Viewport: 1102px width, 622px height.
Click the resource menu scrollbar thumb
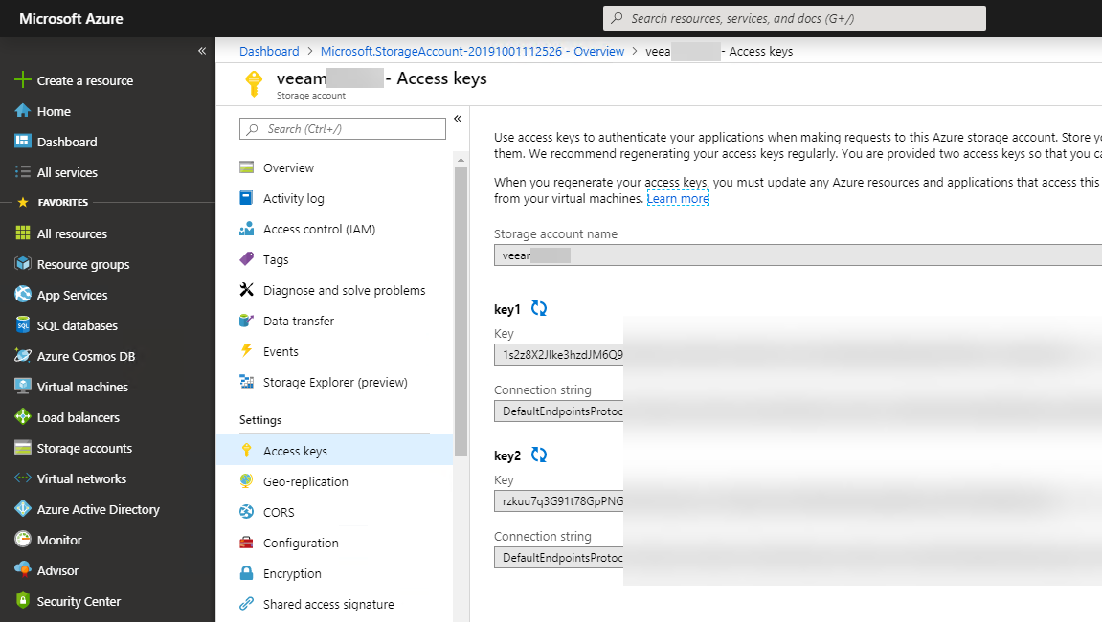pyautogui.click(x=461, y=312)
